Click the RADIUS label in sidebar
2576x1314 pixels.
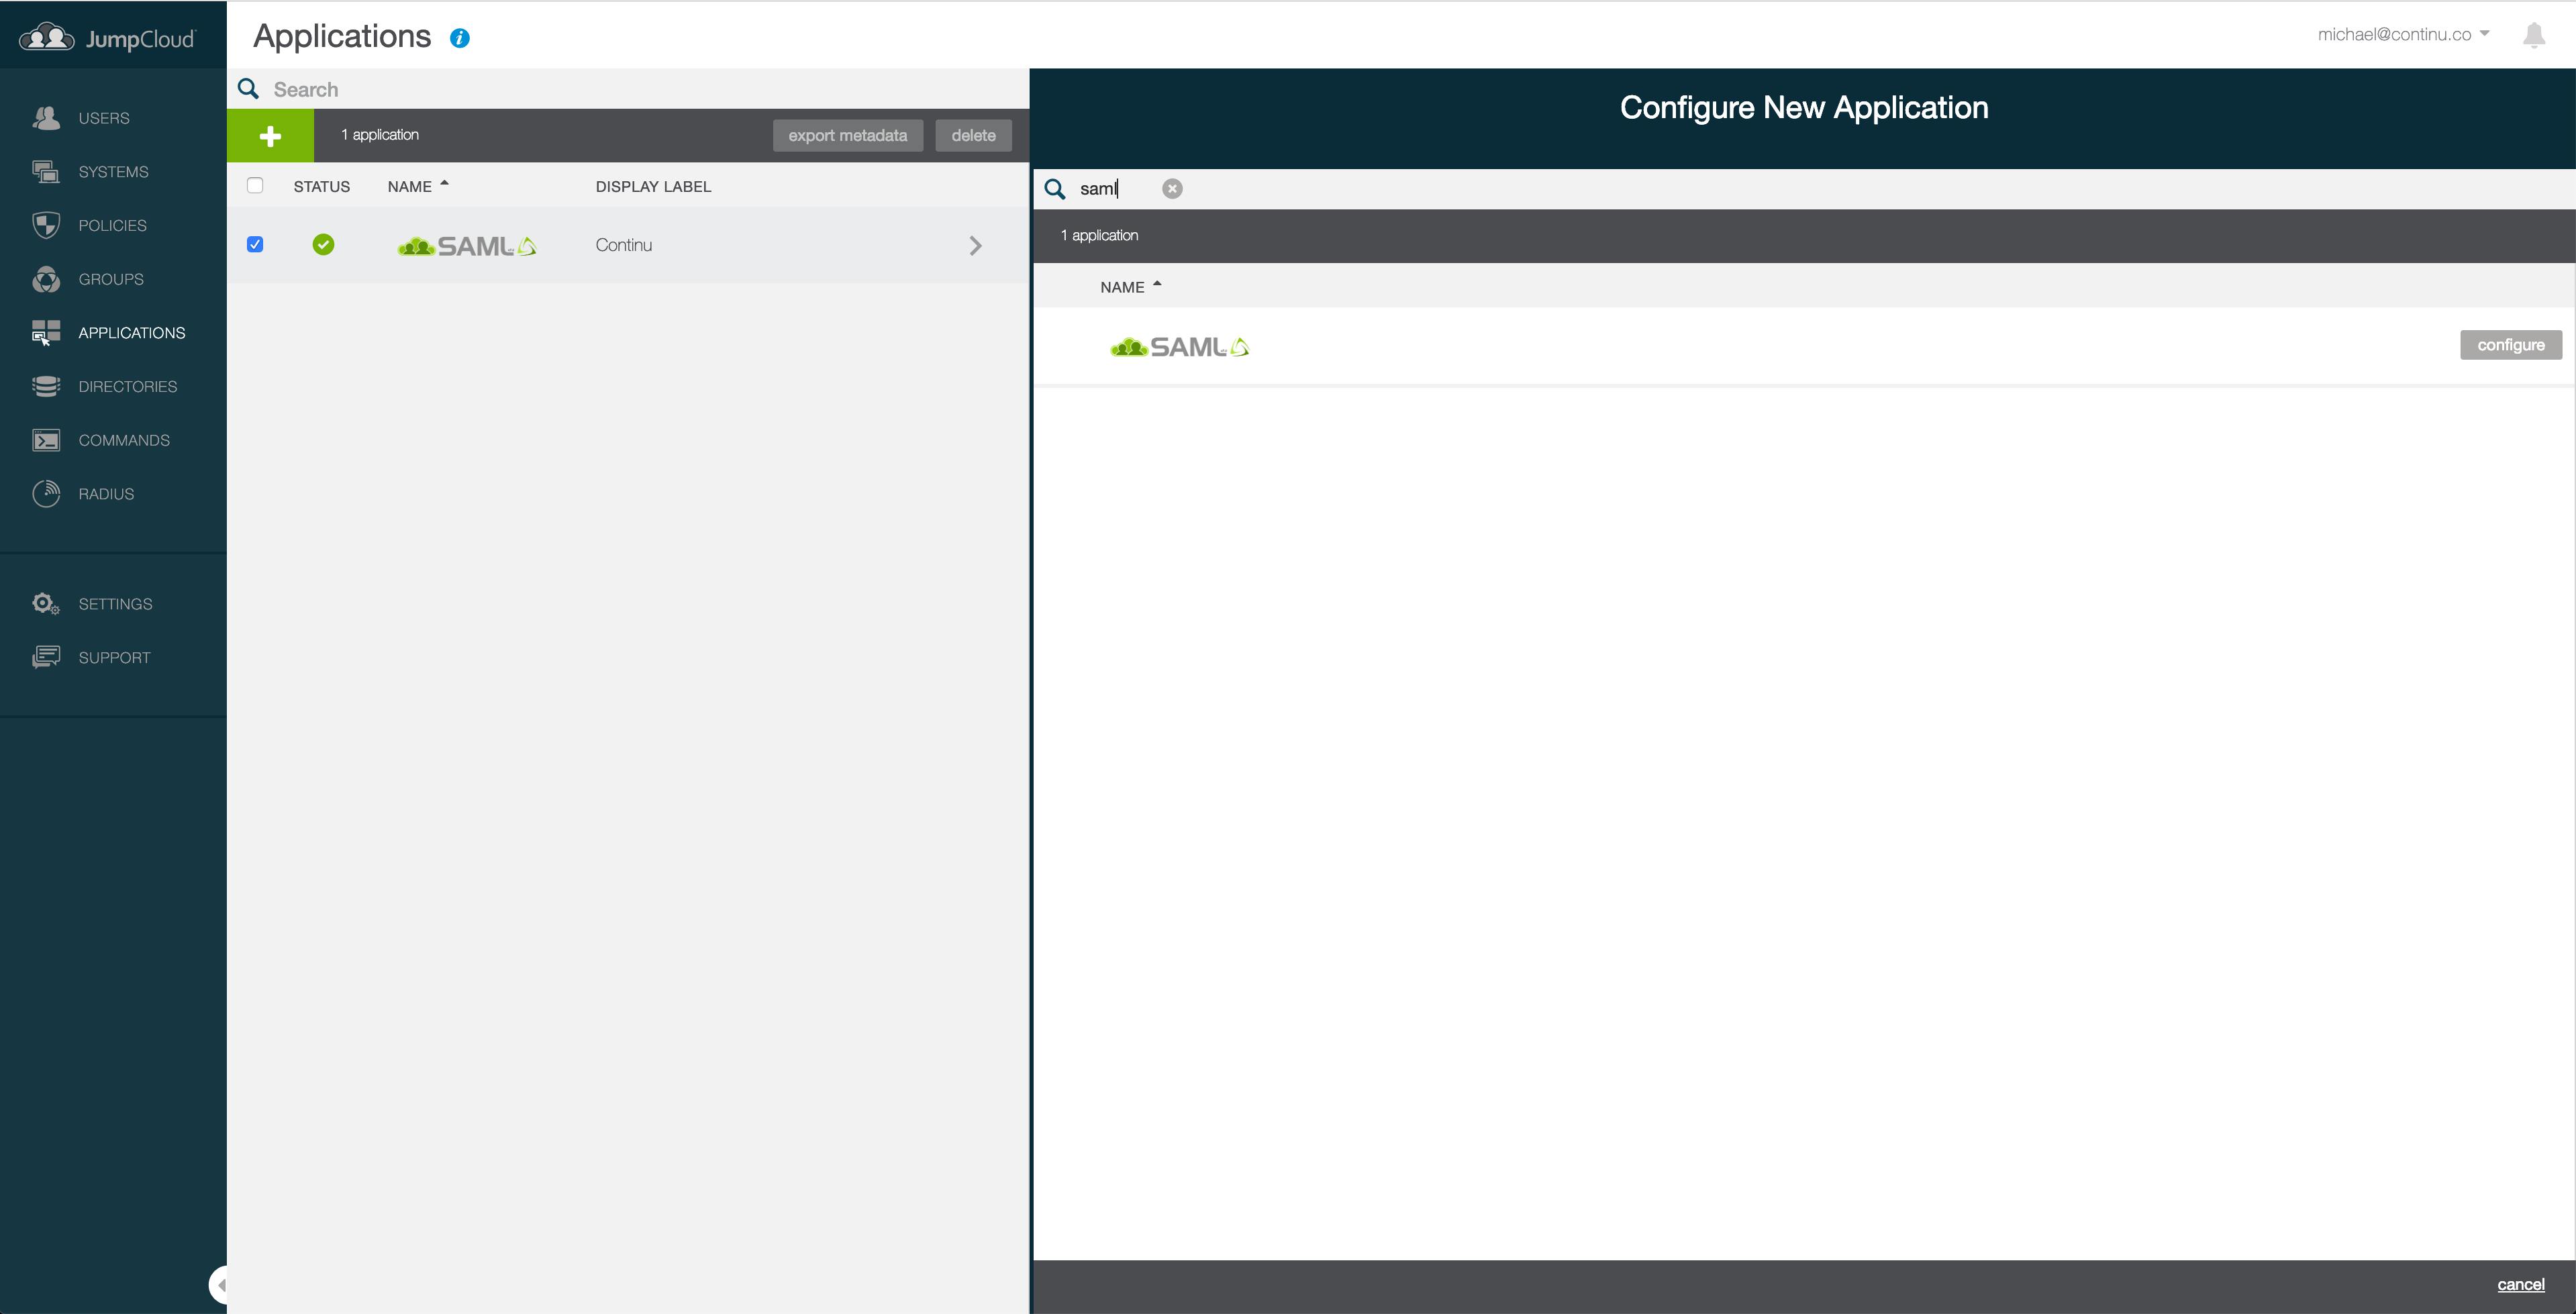(x=106, y=494)
